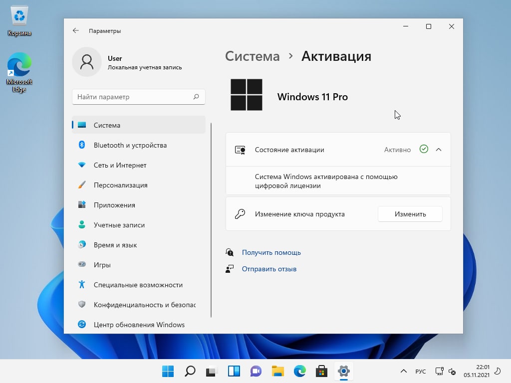The height and width of the screenshot is (383, 511).
Task: Open Персонализация settings
Action: (x=139, y=185)
